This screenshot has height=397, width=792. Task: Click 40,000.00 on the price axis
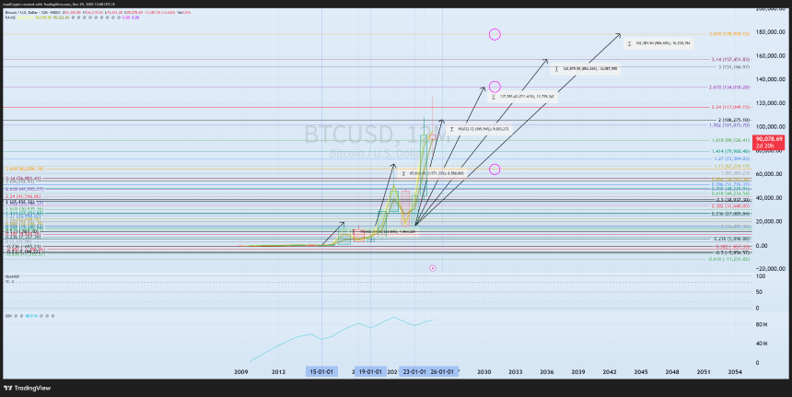[x=772, y=197]
